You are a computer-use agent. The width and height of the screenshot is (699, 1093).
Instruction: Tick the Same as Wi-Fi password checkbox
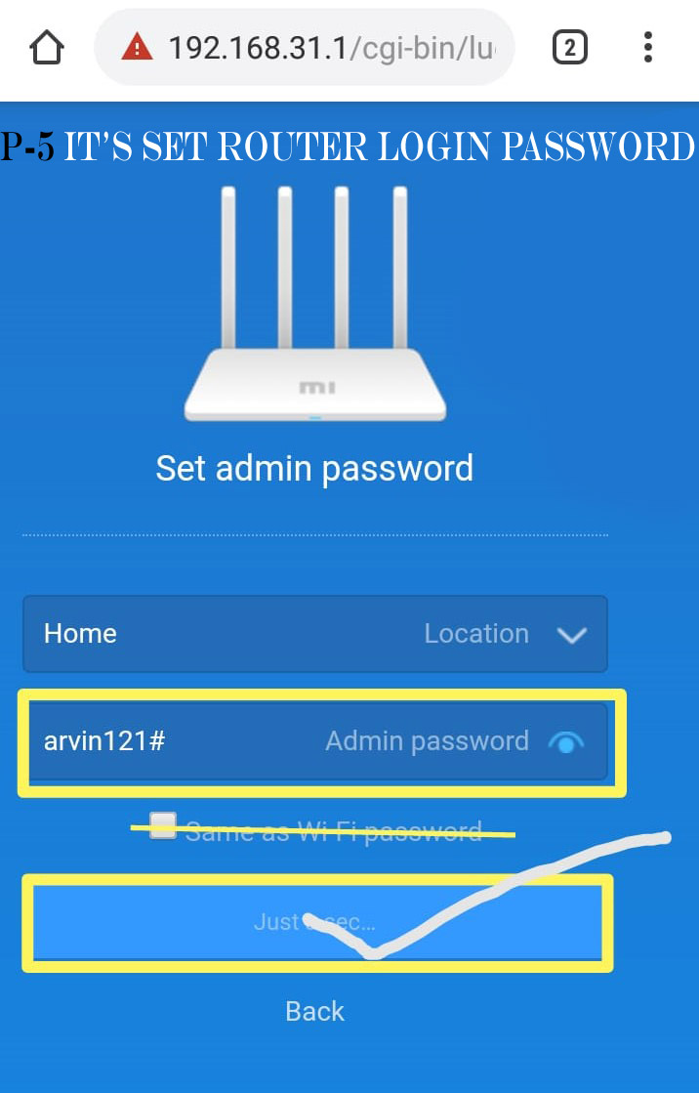pyautogui.click(x=163, y=825)
